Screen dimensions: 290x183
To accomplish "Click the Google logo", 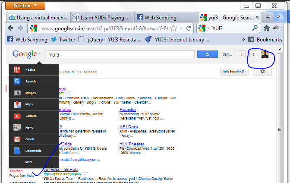I will (x=25, y=54).
